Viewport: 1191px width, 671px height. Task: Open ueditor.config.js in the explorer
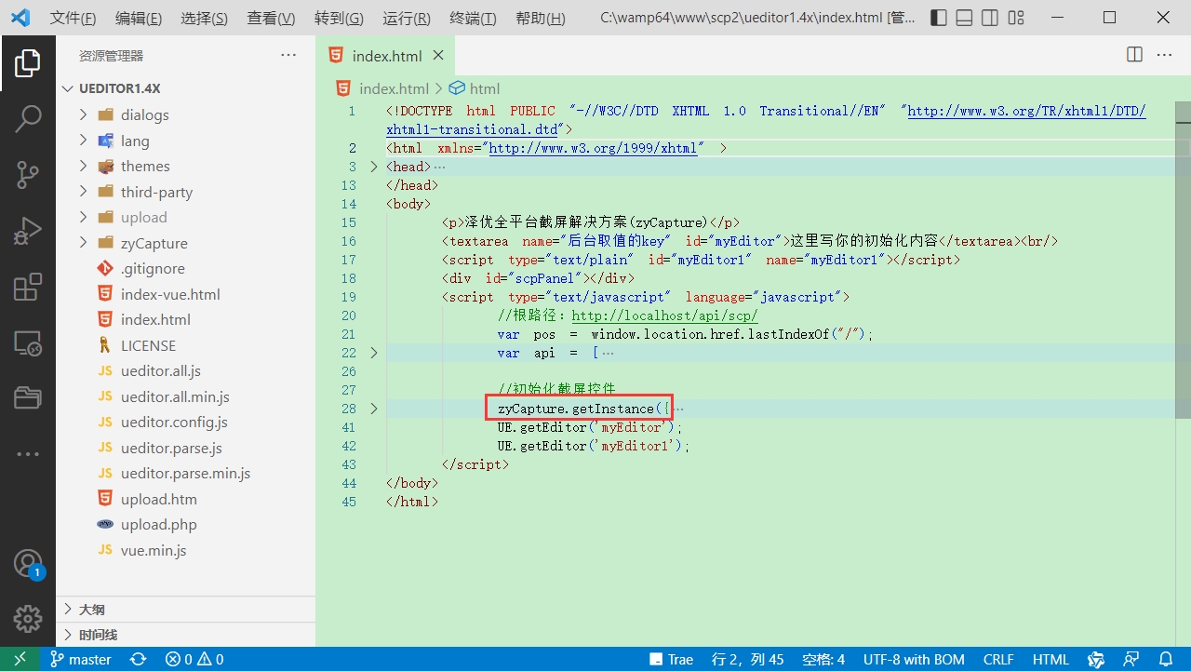174,422
